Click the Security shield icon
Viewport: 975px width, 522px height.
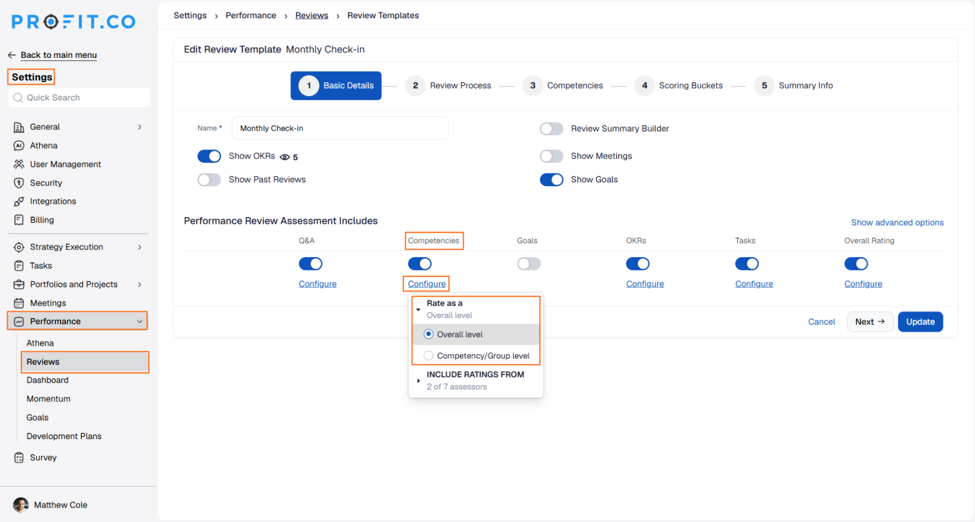19,183
